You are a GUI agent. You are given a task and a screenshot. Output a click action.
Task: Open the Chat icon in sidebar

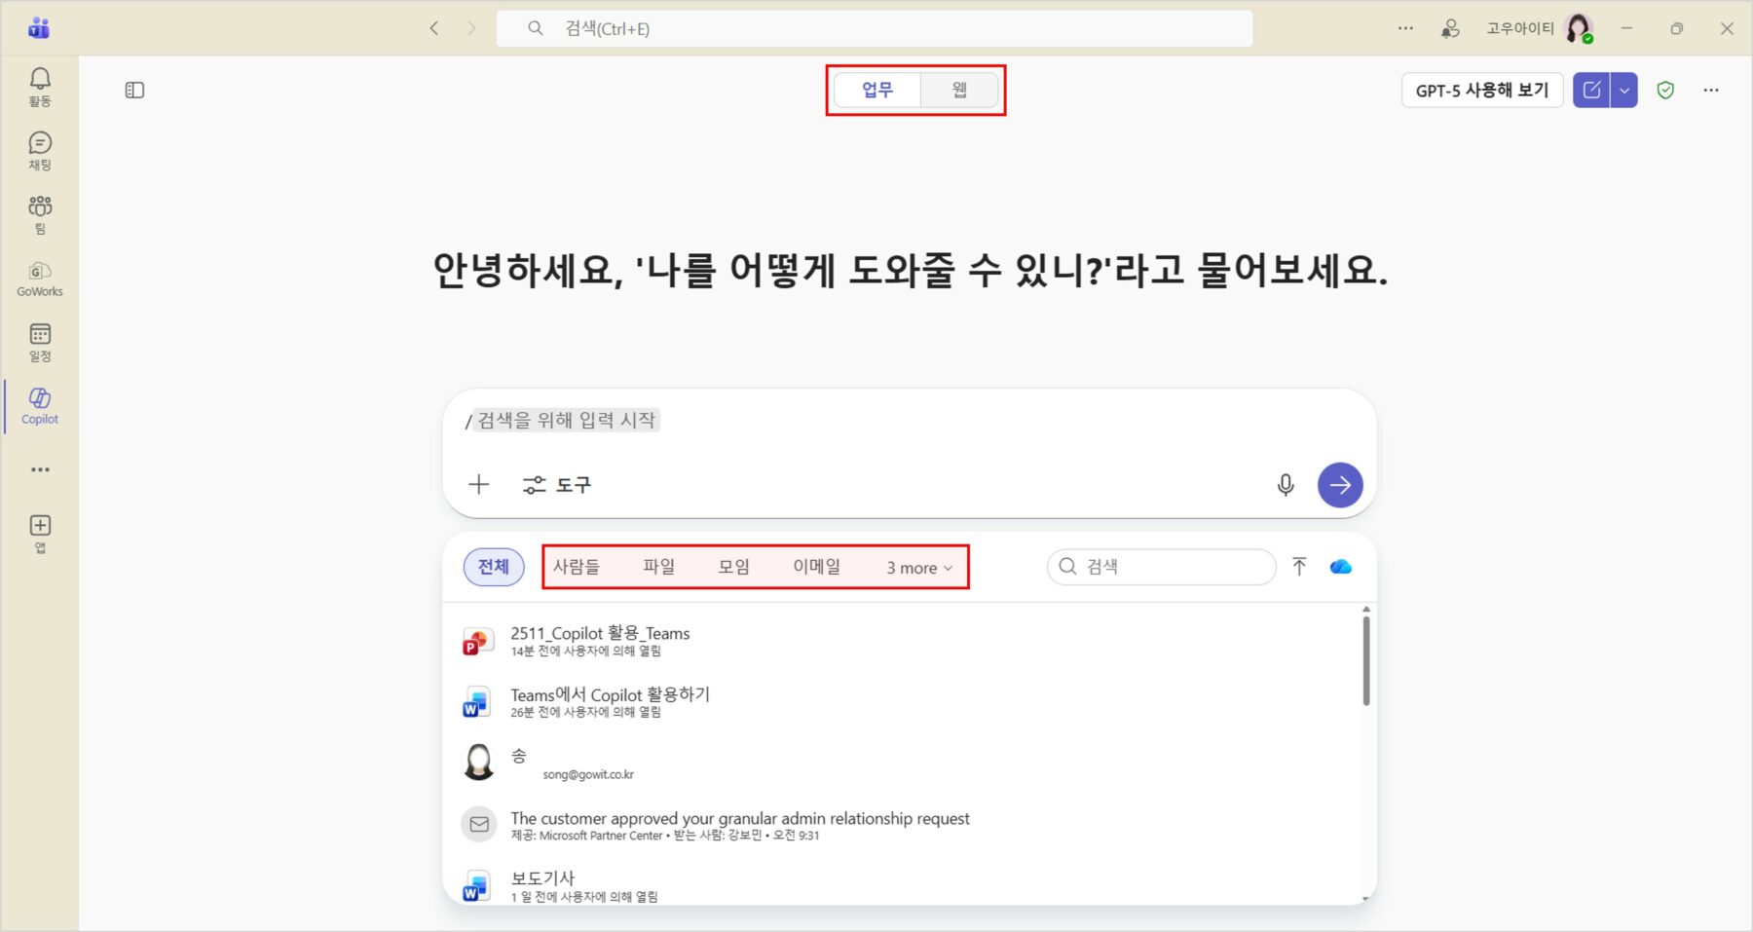40,150
